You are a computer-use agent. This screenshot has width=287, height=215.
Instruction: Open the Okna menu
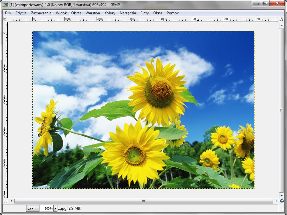pyautogui.click(x=157, y=13)
